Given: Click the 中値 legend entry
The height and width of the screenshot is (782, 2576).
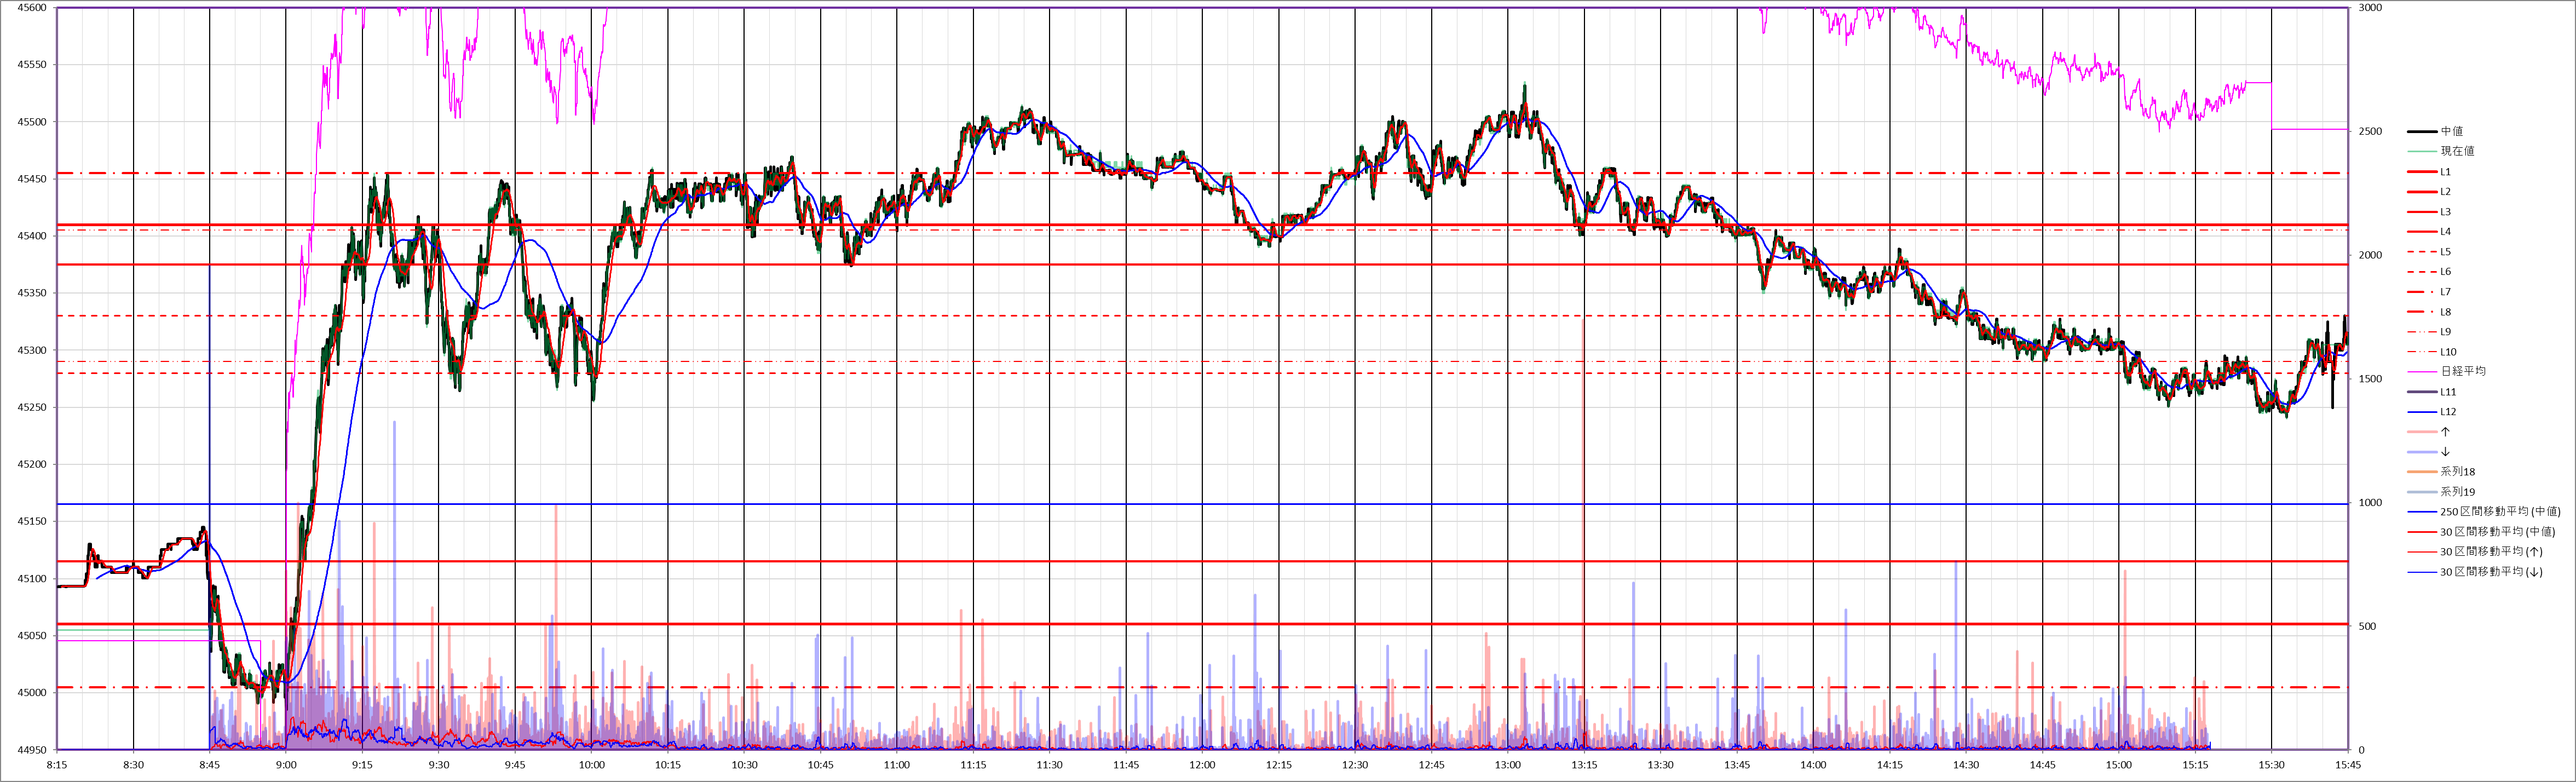Looking at the screenshot, I should pyautogui.click(x=2451, y=131).
